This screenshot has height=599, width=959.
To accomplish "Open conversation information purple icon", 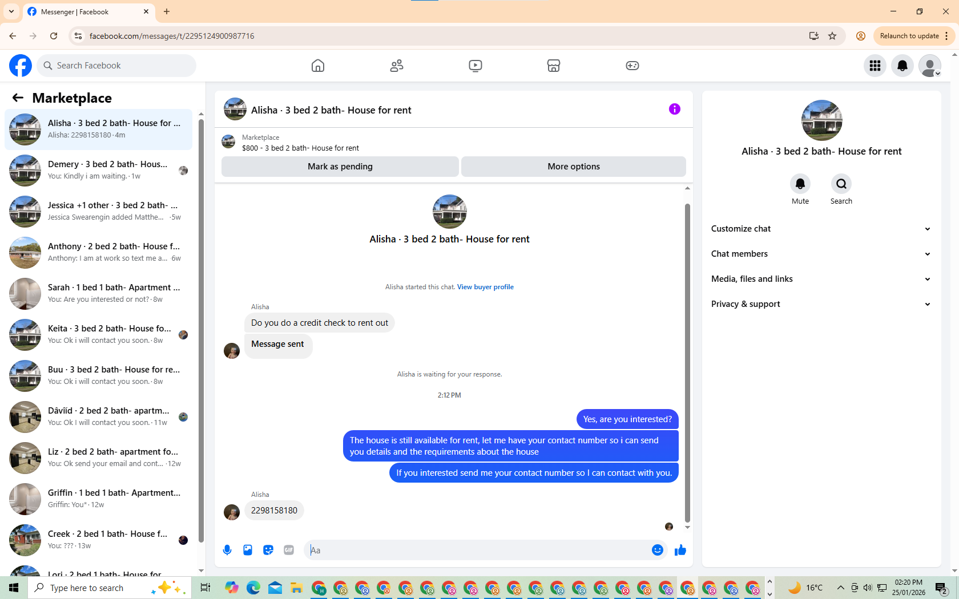I will 675,109.
